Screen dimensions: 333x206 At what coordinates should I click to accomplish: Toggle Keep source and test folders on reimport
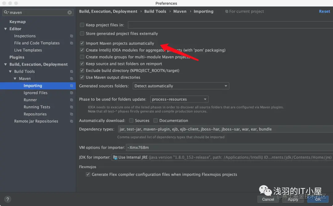click(82, 64)
